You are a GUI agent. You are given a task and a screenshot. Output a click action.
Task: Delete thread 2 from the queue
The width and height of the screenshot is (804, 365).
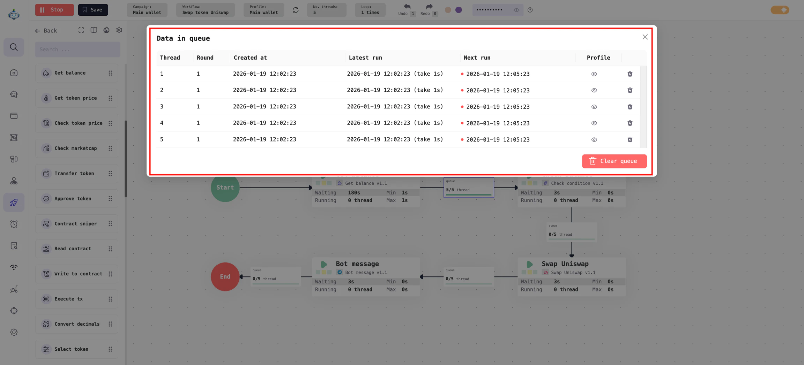pos(630,90)
